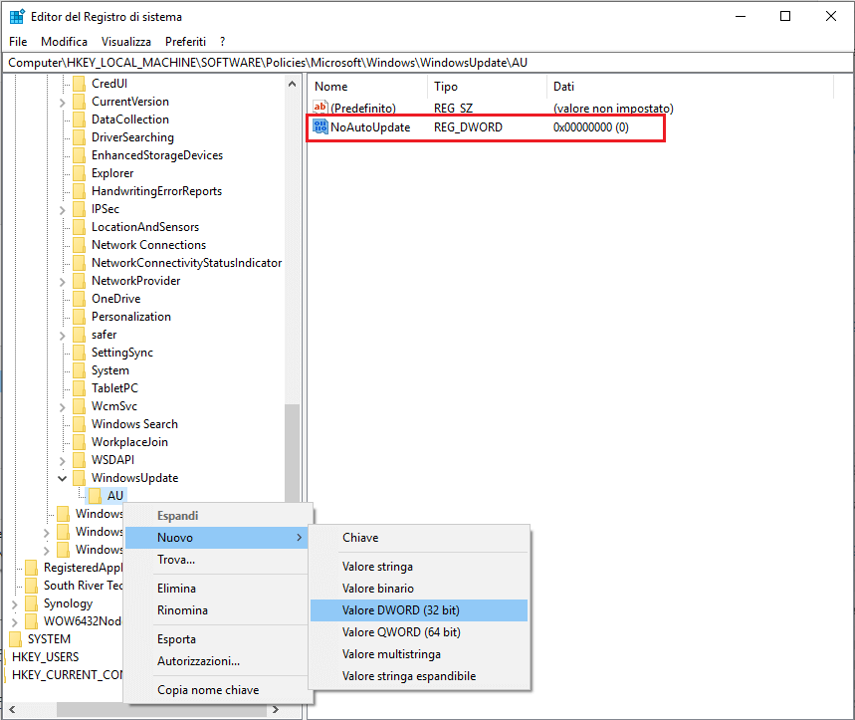Image resolution: width=855 pixels, height=720 pixels.
Task: Choose Chiave in the Nuovo submenu
Action: [x=419, y=538]
